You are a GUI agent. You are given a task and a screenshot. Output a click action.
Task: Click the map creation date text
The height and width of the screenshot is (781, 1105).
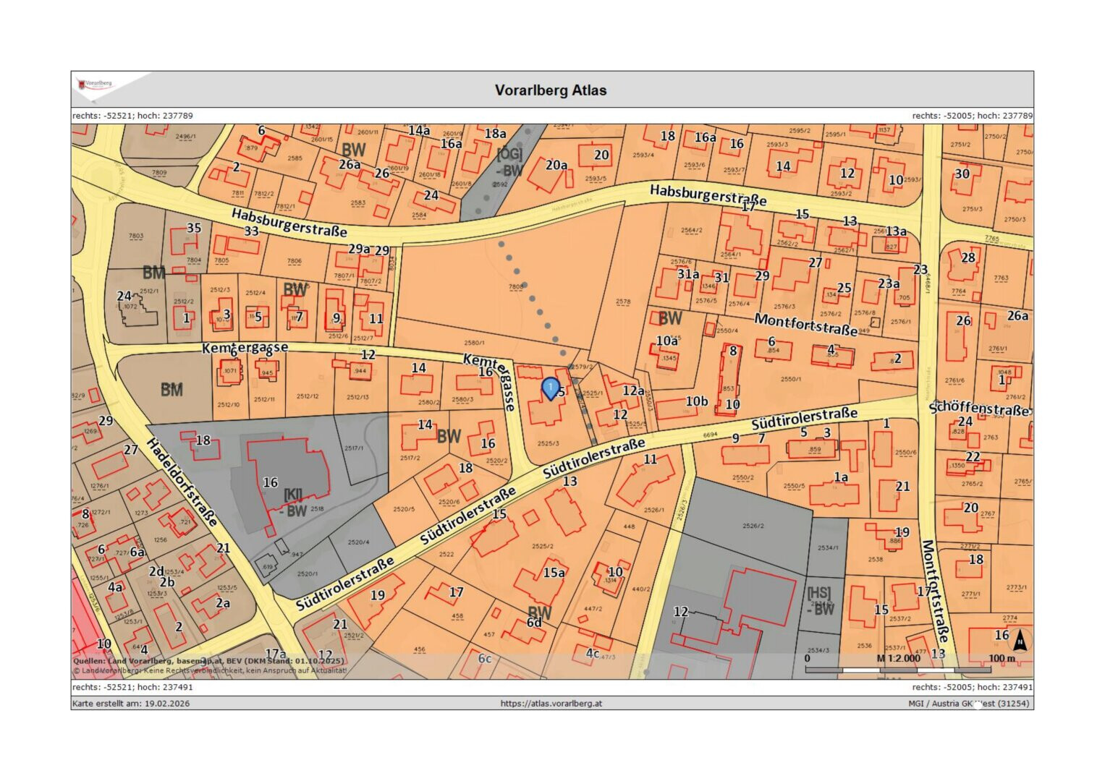pos(131,703)
